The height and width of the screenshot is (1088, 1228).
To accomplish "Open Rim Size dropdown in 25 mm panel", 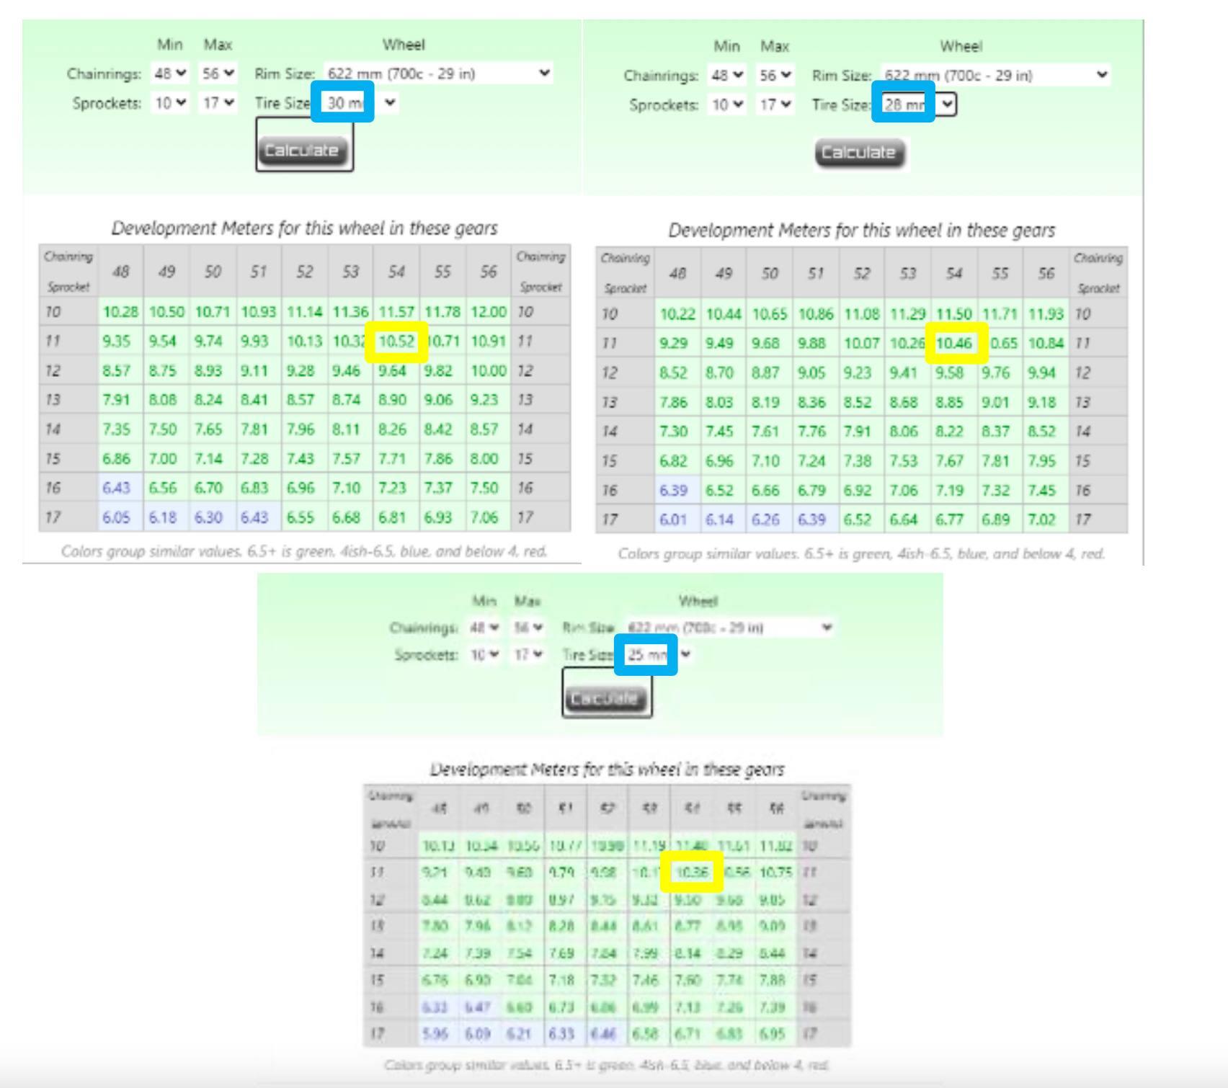I will point(729,628).
